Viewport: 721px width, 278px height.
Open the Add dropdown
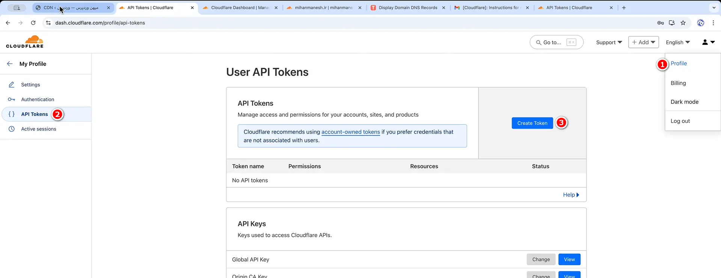point(644,42)
